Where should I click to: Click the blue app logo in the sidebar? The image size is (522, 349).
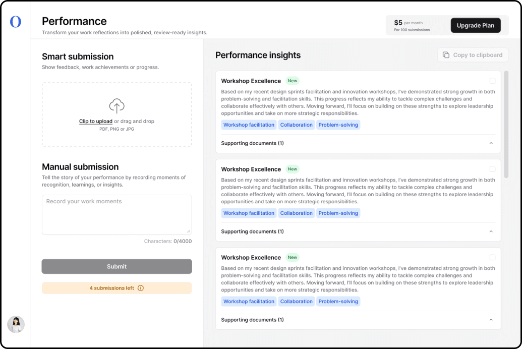pyautogui.click(x=16, y=22)
